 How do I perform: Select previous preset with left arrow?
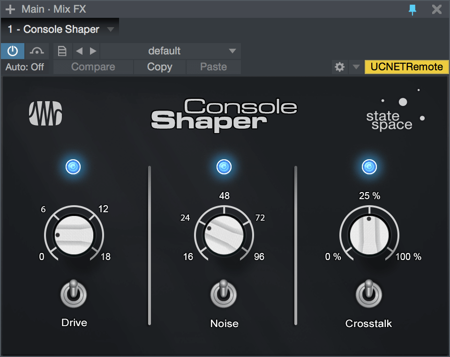[x=79, y=51]
